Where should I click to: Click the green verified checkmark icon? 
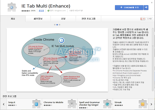tap(48, 11)
